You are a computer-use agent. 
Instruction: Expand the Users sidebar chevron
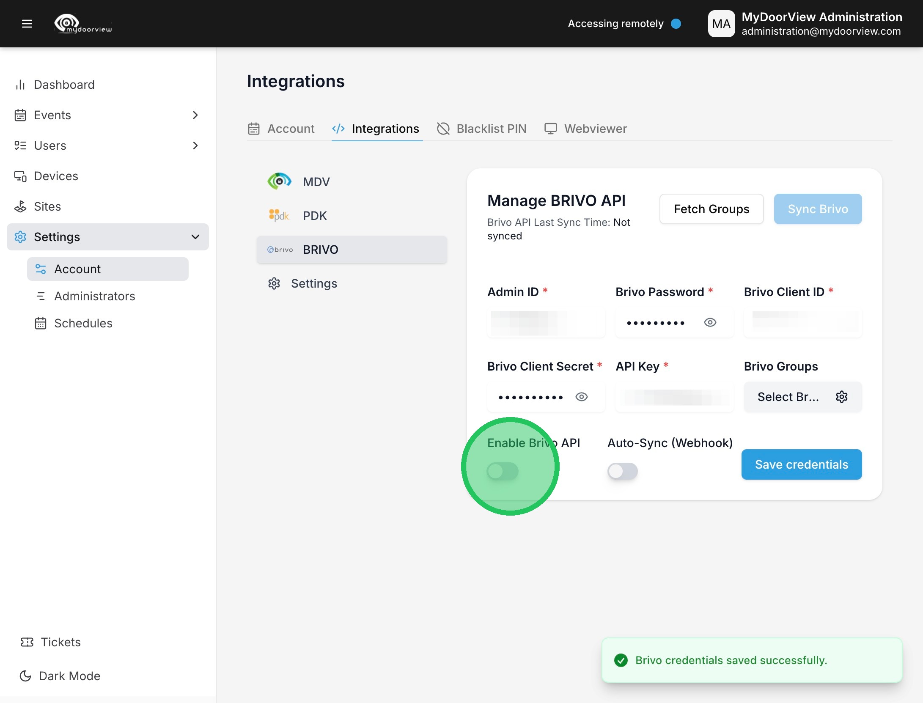click(x=195, y=146)
